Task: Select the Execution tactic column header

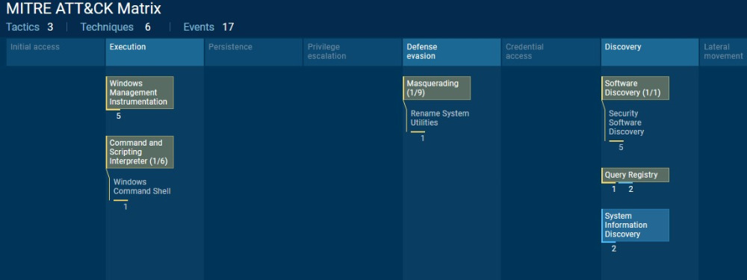Action: (x=155, y=52)
